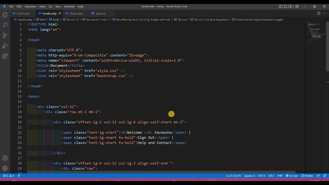
Task: Click the UTF-8 encoding status
Action: (261, 176)
